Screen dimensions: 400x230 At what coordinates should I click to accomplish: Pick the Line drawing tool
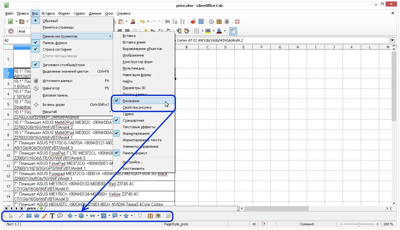pos(21,216)
